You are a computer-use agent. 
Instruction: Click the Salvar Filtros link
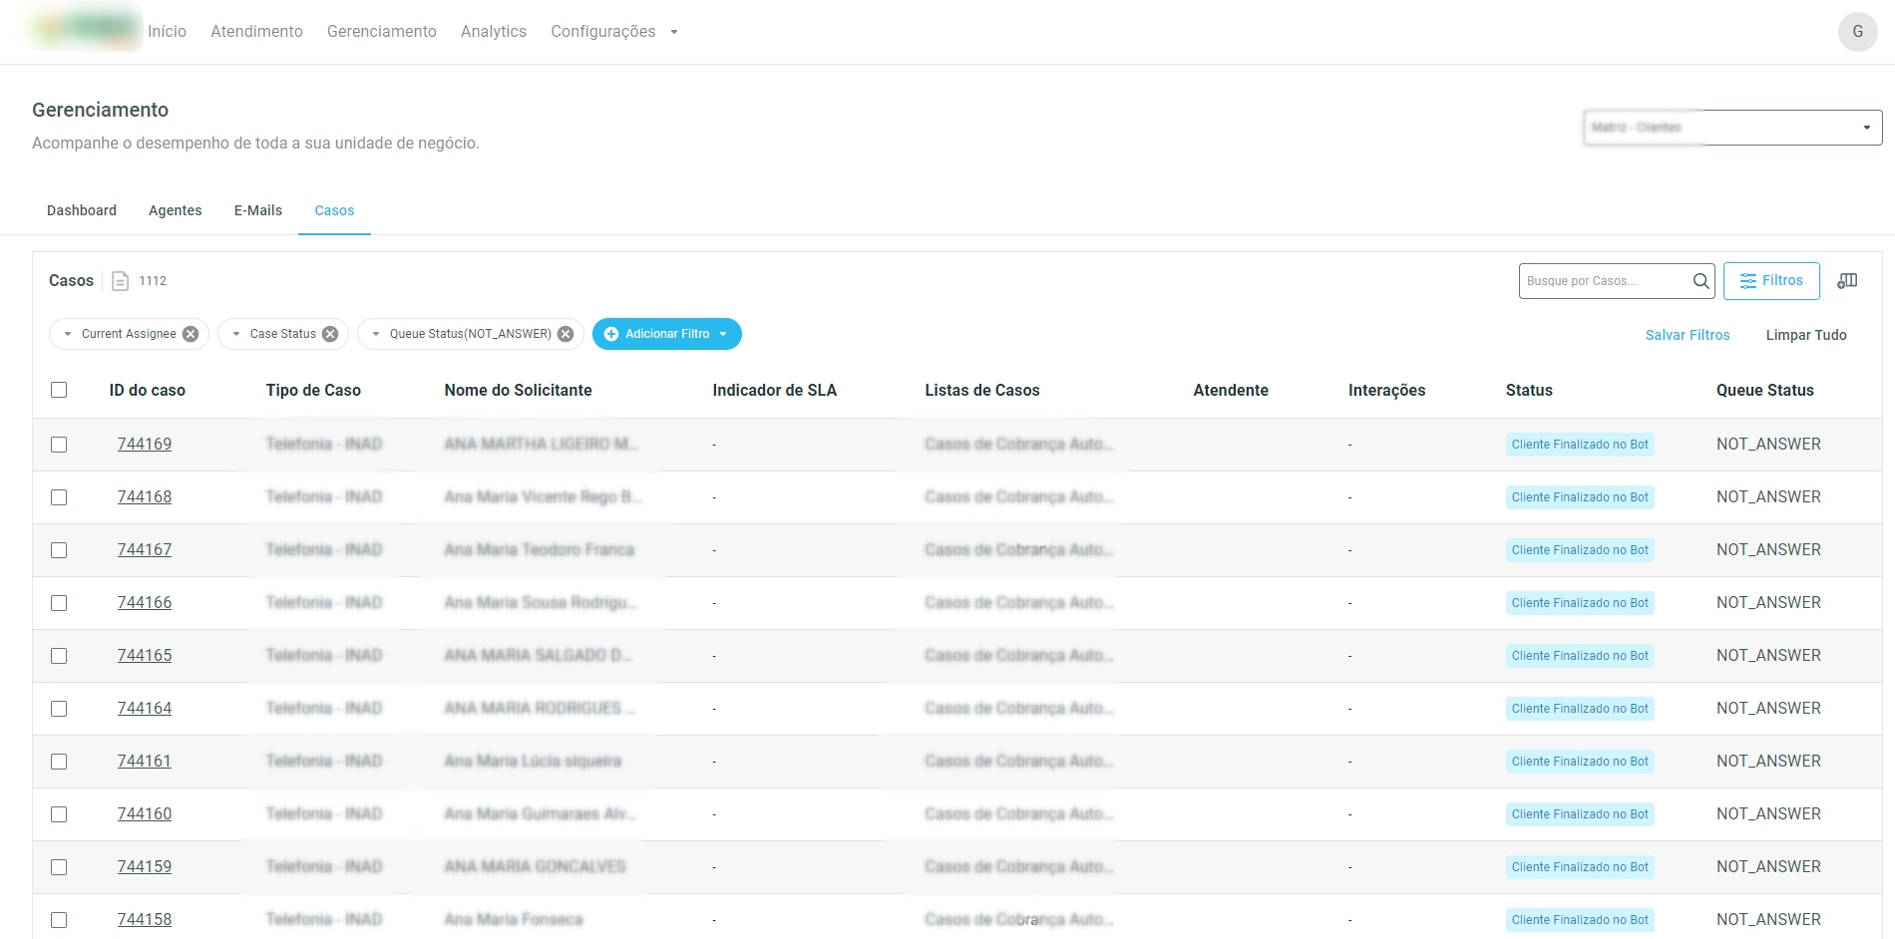(1687, 335)
